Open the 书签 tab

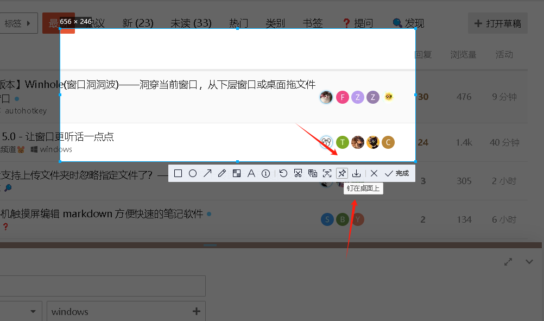313,23
